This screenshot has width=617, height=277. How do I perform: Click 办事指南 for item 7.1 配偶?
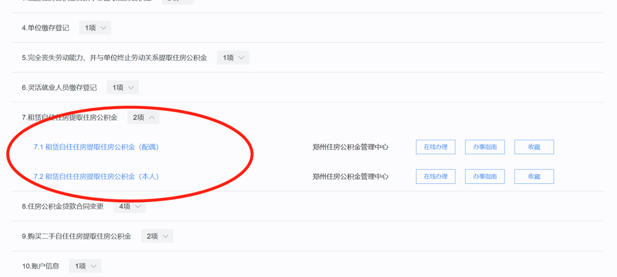(x=484, y=147)
